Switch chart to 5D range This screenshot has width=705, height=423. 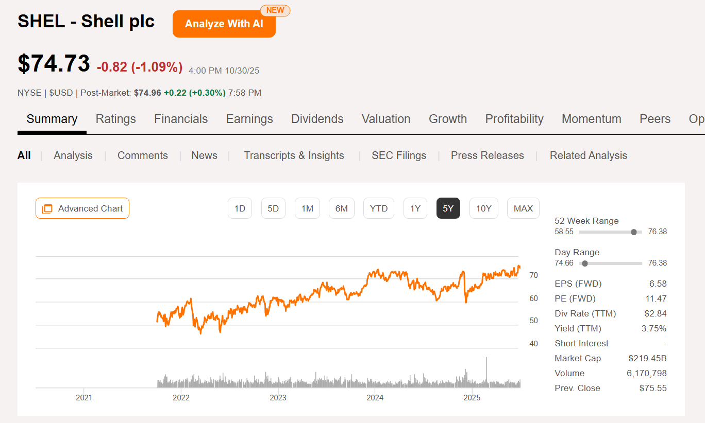coord(273,208)
